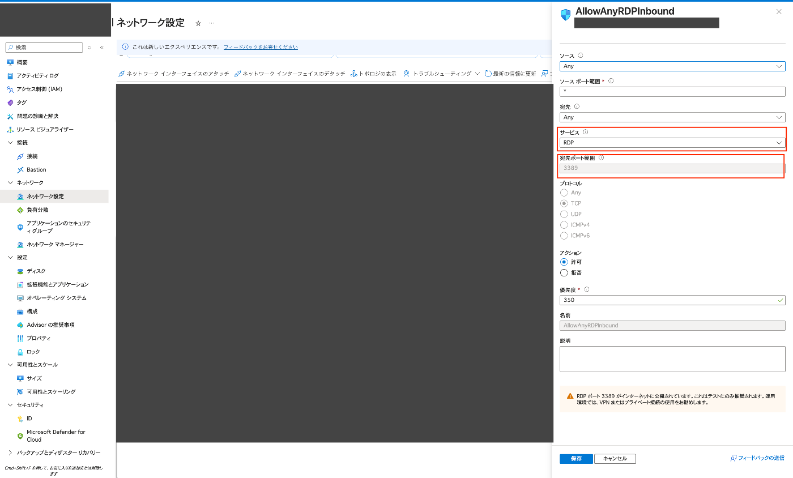
Task: Click ネットワーク インターフェイスのアタッチ in toolbar
Action: tap(174, 74)
